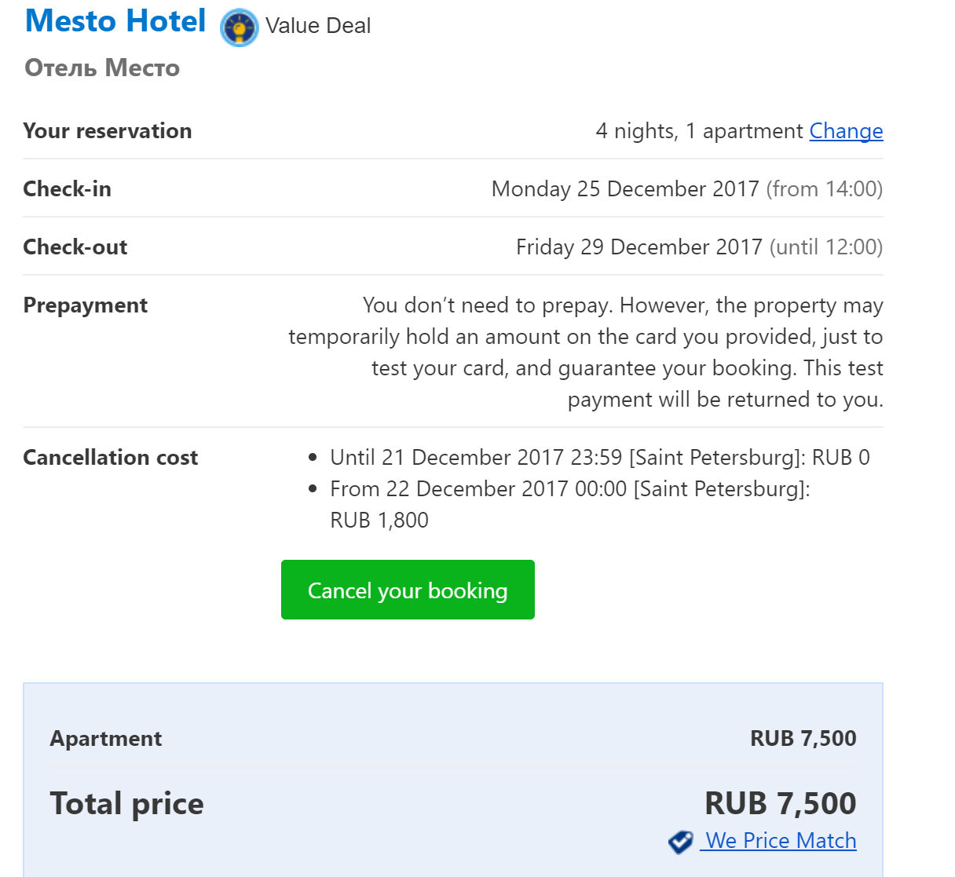Select the Mesto Hotel title link
Viewport: 955px width, 877px height.
[115, 21]
